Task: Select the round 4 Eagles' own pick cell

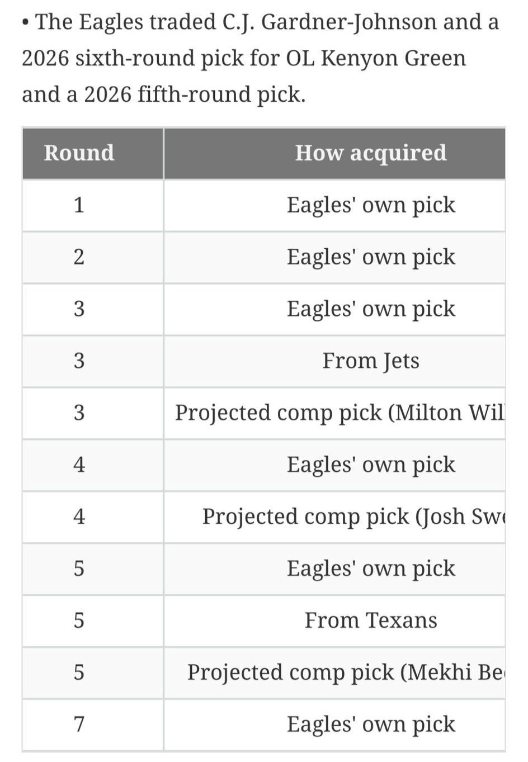Action: click(334, 465)
